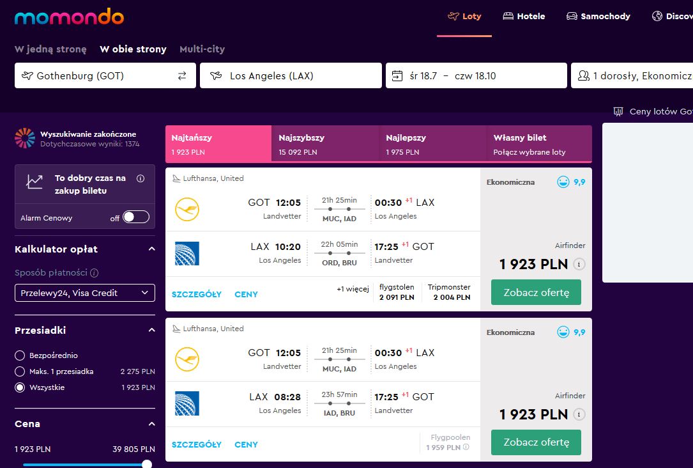This screenshot has width=693, height=468.
Task: Click the colorful search-complete spinner icon
Action: pos(25,138)
